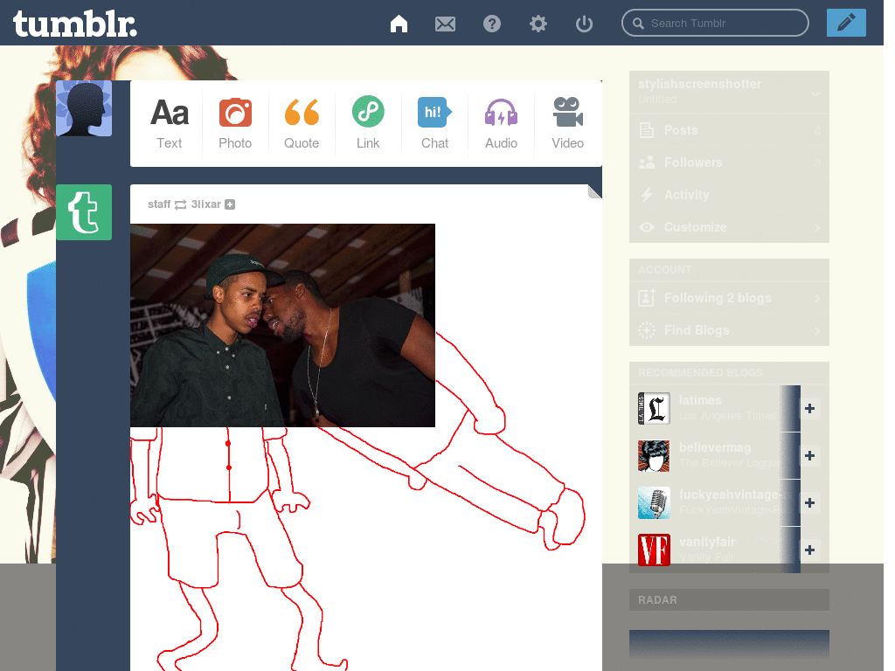895x671 pixels.
Task: Open Find Blogs
Action: (x=729, y=329)
